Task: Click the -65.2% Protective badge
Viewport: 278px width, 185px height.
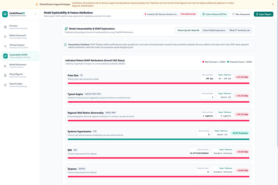Action: point(240,133)
